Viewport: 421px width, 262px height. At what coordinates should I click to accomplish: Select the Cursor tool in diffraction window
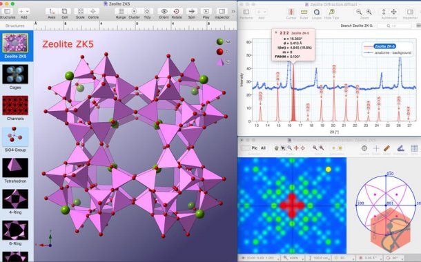point(291,12)
